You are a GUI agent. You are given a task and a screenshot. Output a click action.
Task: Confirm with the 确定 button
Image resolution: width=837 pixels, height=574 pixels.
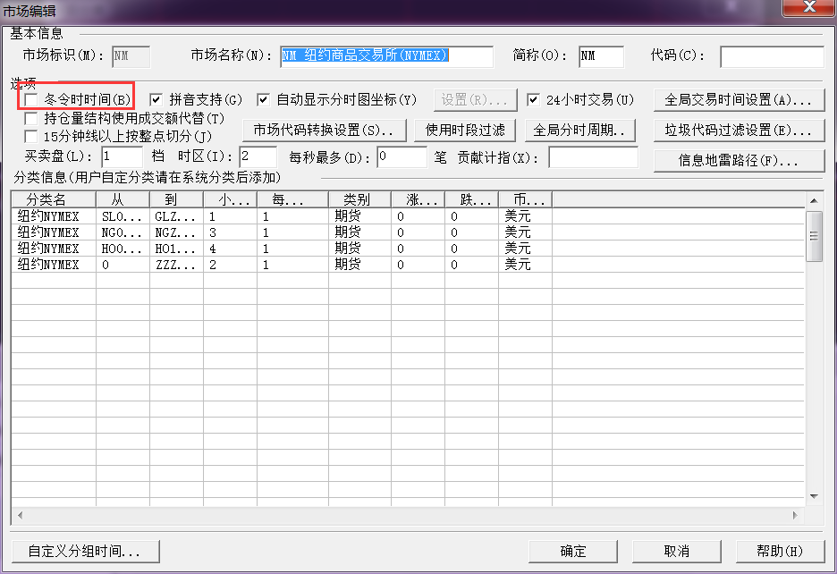573,552
